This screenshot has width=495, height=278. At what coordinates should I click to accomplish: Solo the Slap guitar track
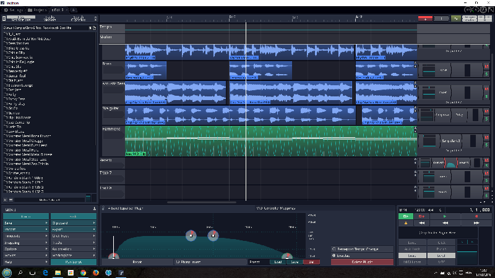click(x=486, y=119)
